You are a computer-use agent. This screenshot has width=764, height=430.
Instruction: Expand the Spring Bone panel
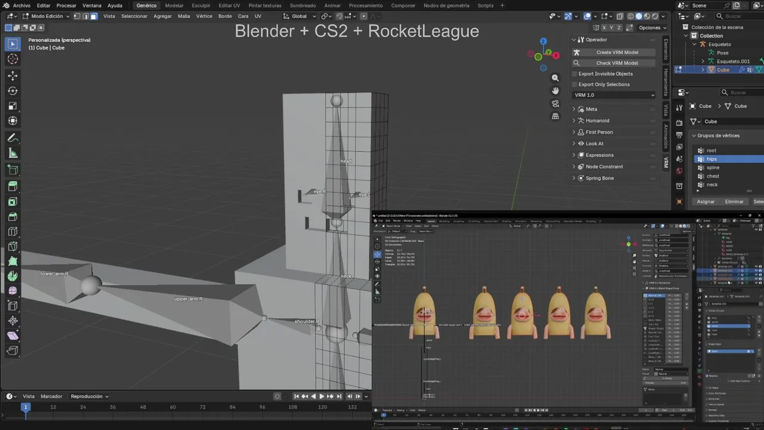(x=599, y=178)
